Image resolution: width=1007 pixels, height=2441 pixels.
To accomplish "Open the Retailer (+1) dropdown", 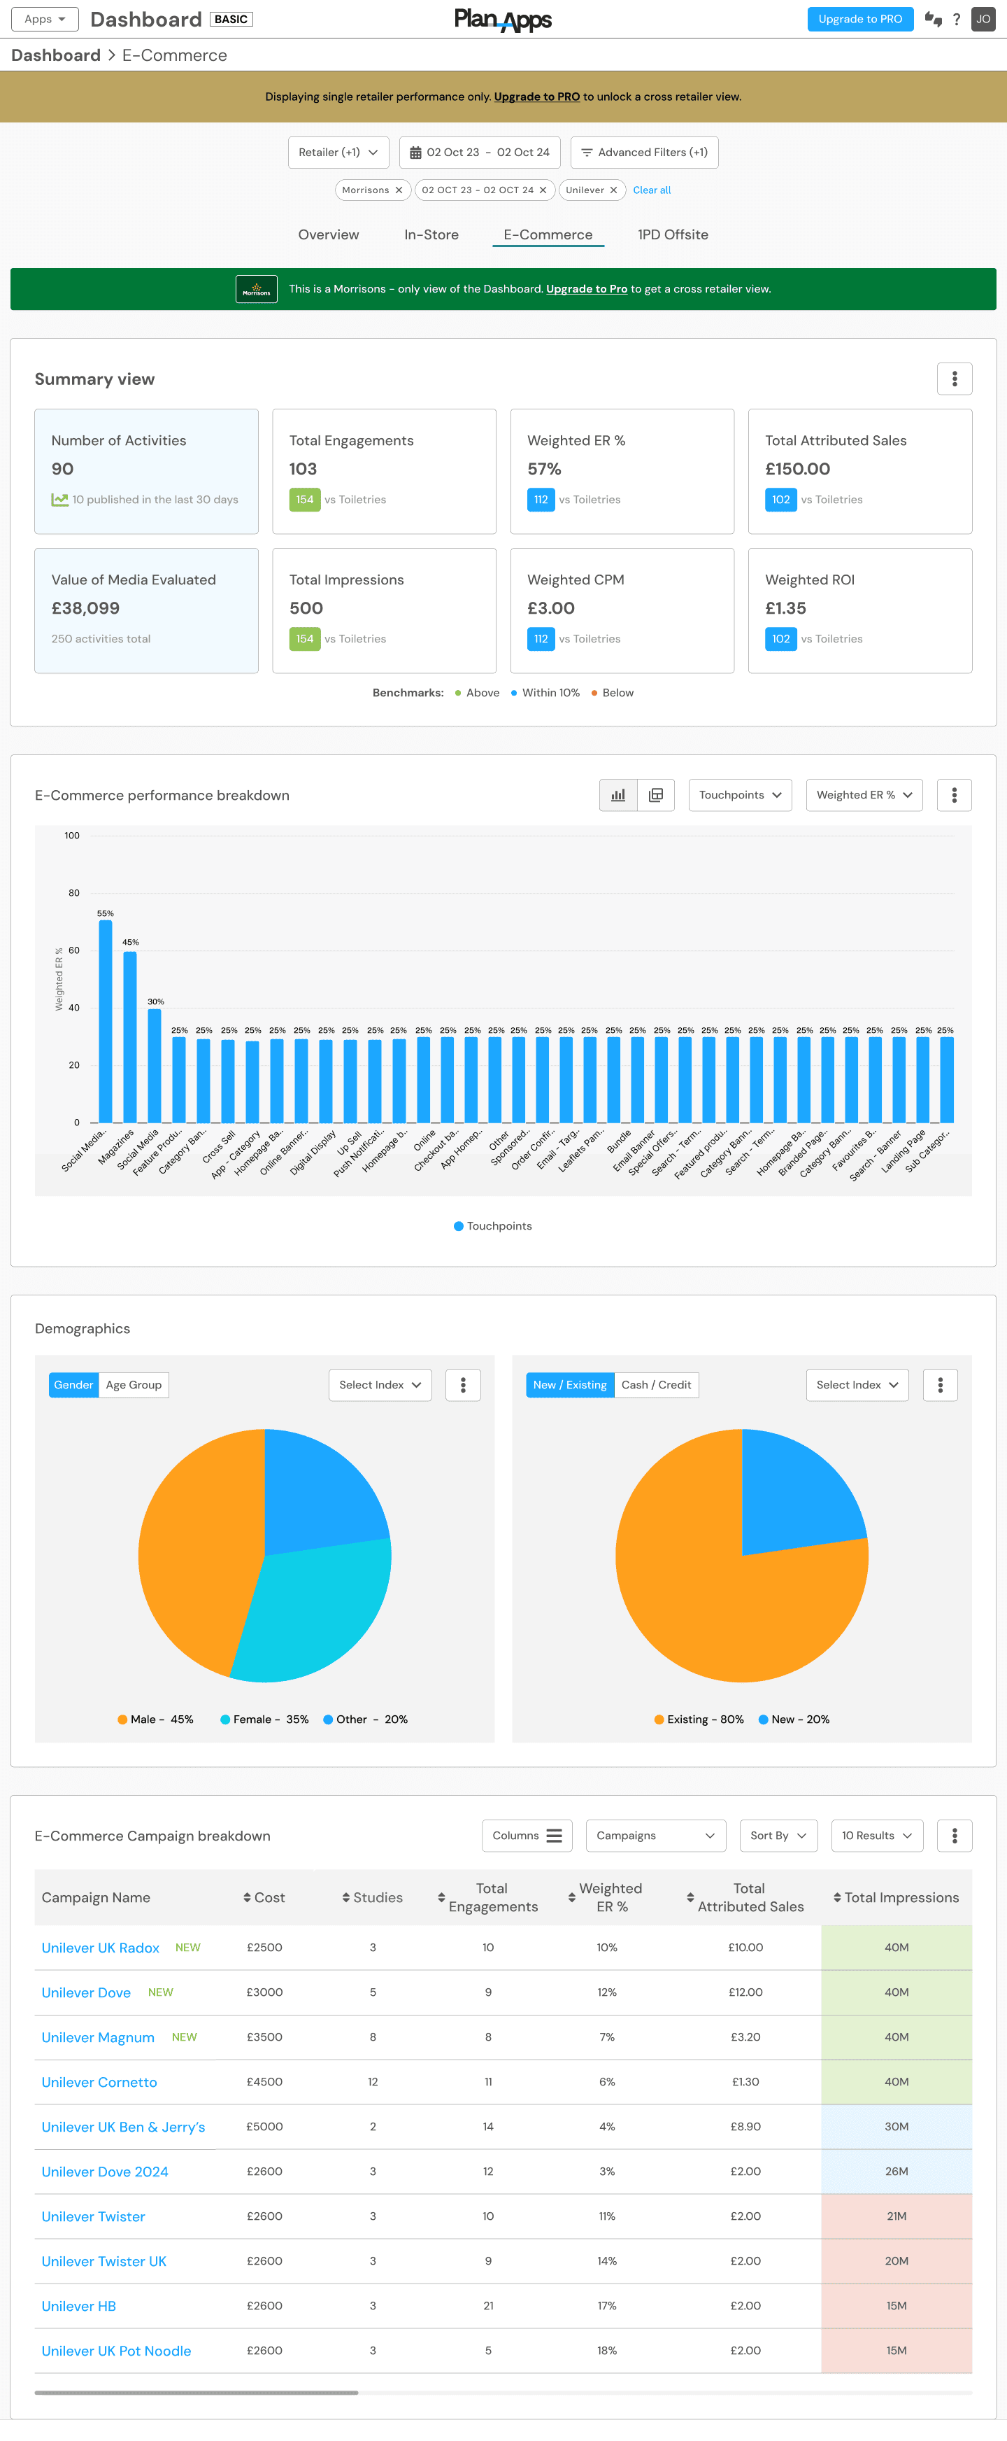I will pyautogui.click(x=338, y=153).
